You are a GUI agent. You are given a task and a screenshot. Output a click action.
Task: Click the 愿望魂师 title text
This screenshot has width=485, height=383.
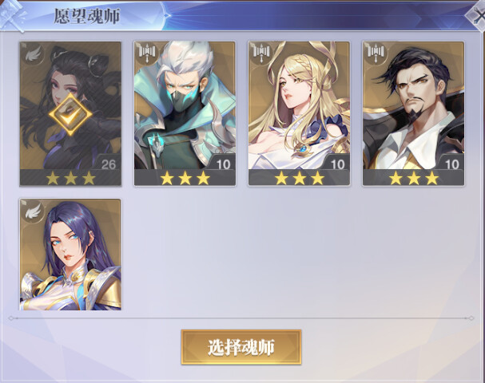coord(87,16)
